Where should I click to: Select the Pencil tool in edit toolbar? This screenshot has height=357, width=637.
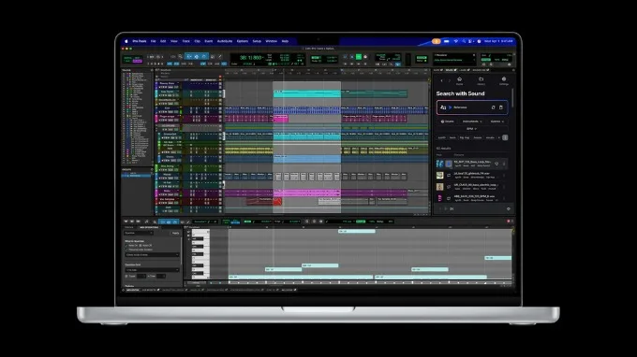point(220,57)
